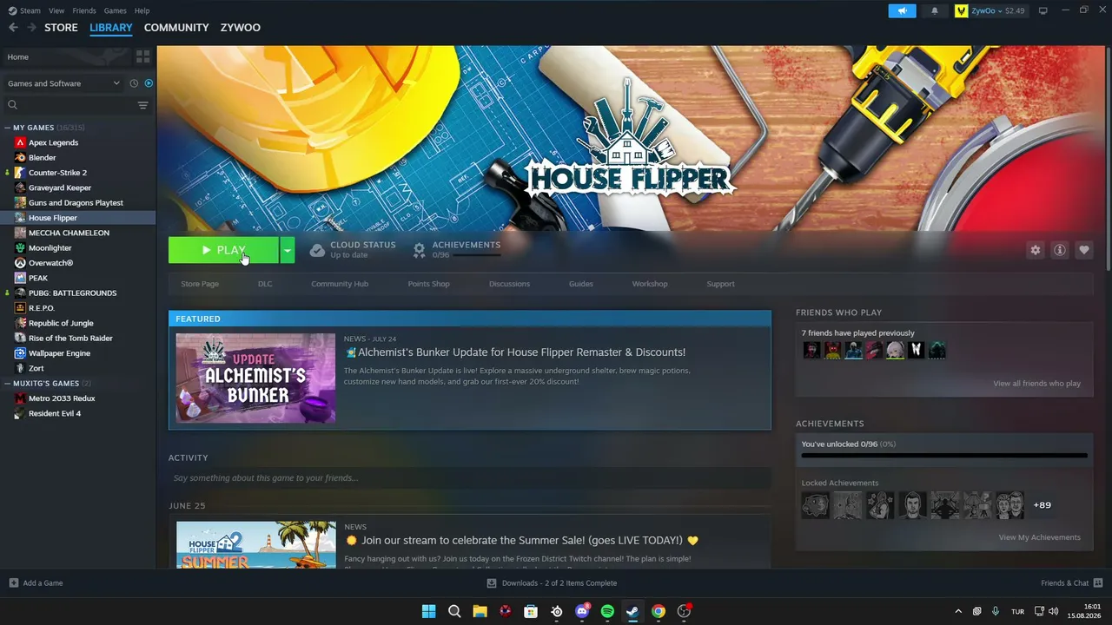
Task: Open Downloads status at the bottom
Action: point(552,583)
